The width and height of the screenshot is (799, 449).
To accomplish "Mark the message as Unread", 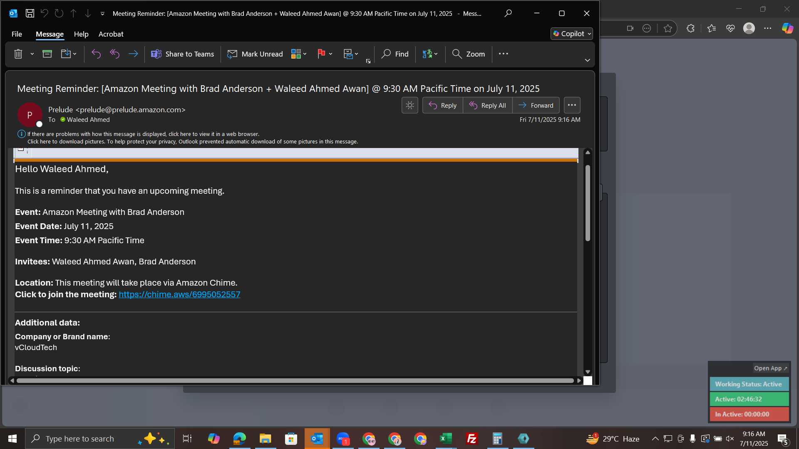I will (x=255, y=54).
